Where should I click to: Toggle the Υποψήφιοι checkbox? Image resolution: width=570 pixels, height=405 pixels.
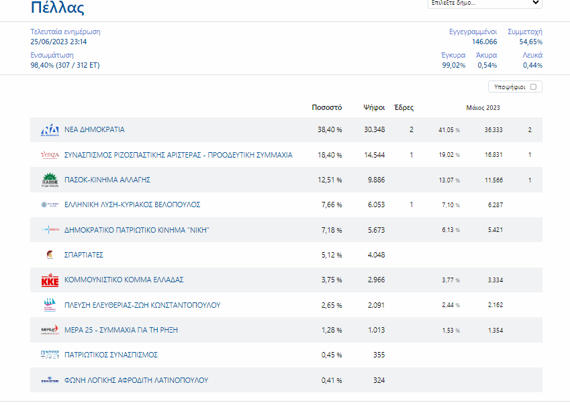[x=533, y=86]
